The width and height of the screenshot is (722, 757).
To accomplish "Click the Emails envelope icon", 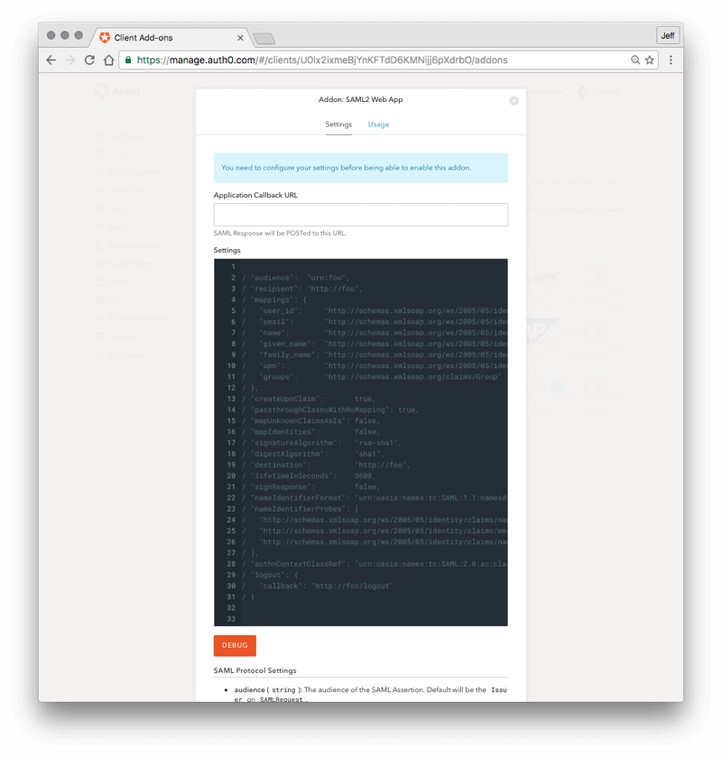I will coord(99,282).
